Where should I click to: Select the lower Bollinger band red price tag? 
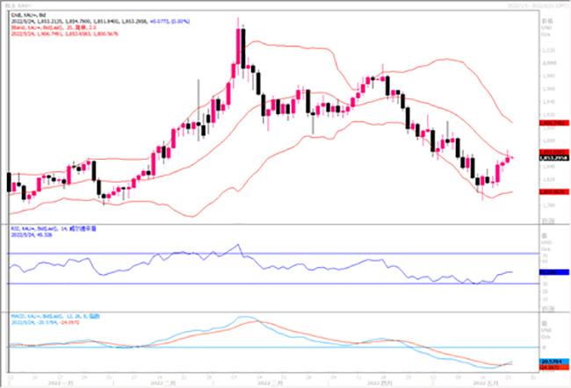[552, 190]
